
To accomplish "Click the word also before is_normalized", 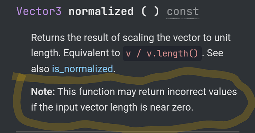I will 40,69.
